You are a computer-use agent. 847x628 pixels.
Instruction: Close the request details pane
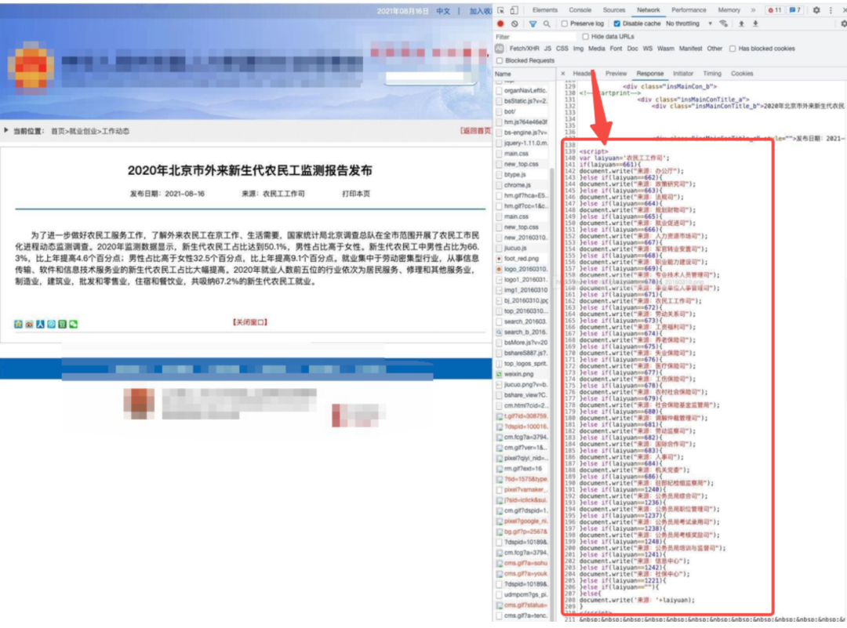point(563,74)
